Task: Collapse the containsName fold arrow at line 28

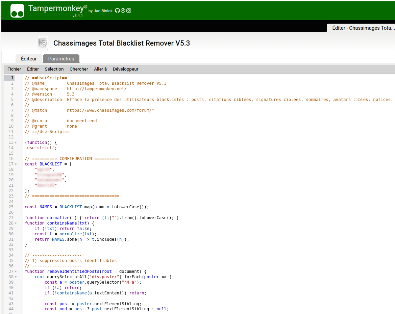Action: click(x=16, y=224)
